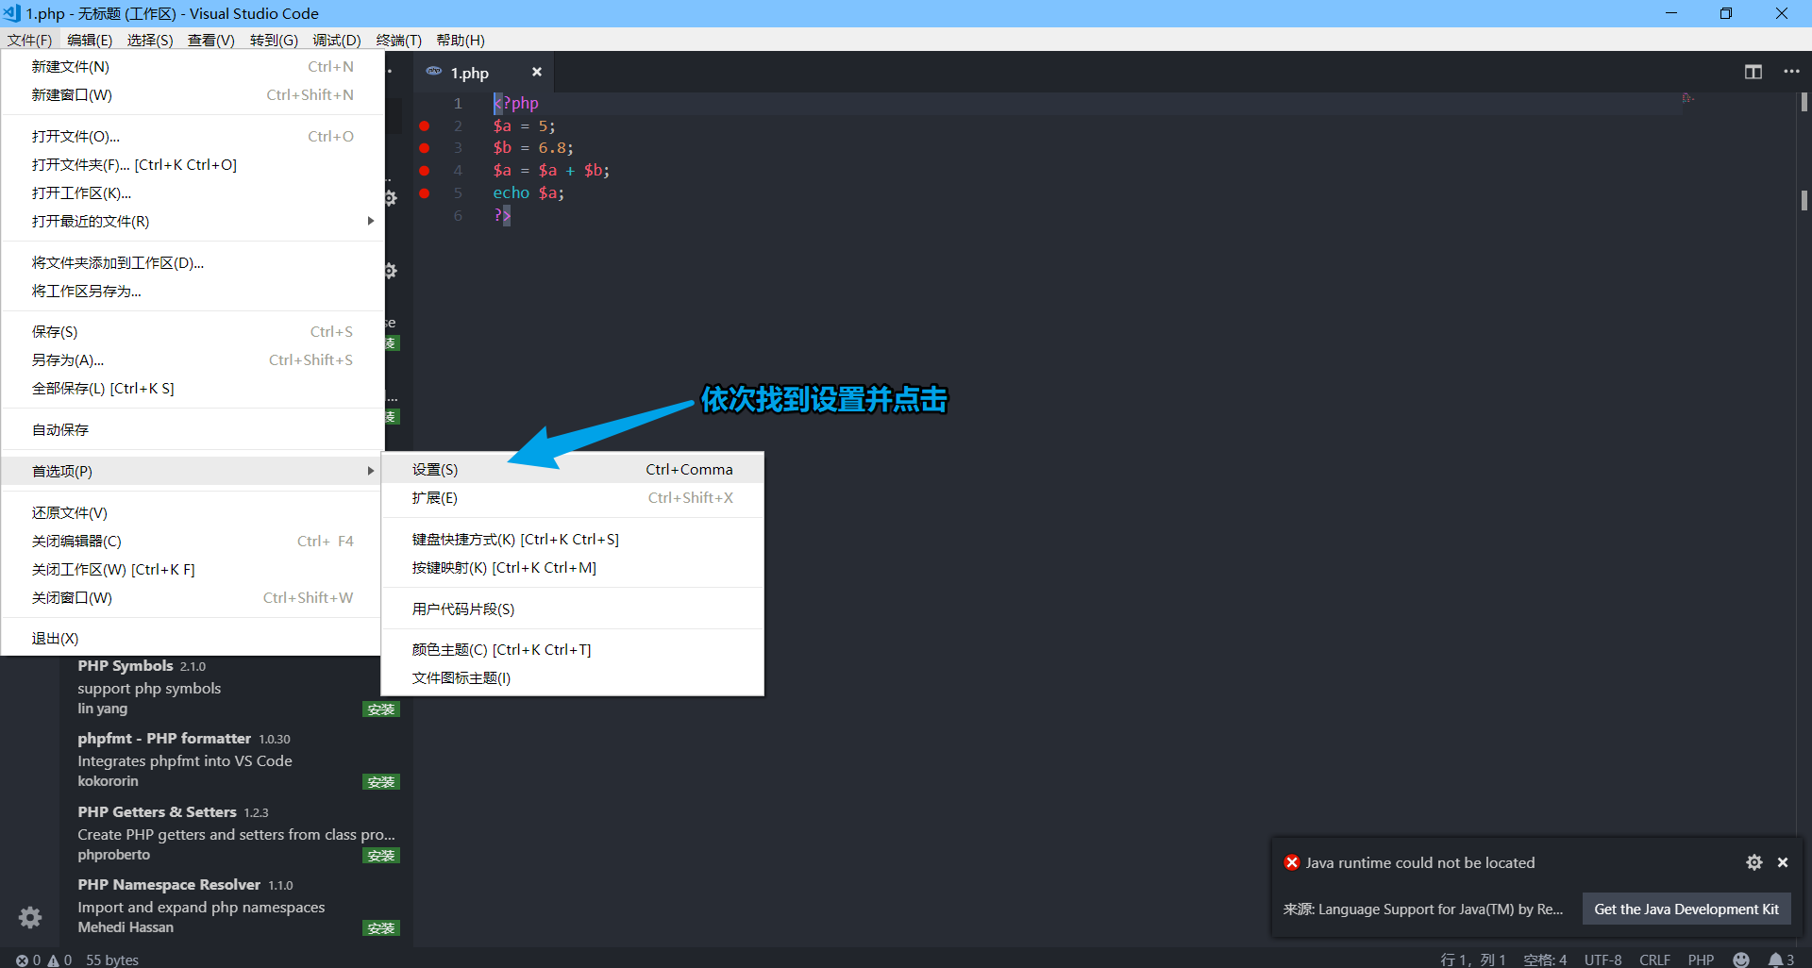Expand 打开最近的文件(R) submenu arrow
The width and height of the screenshot is (1812, 968).
coord(370,221)
